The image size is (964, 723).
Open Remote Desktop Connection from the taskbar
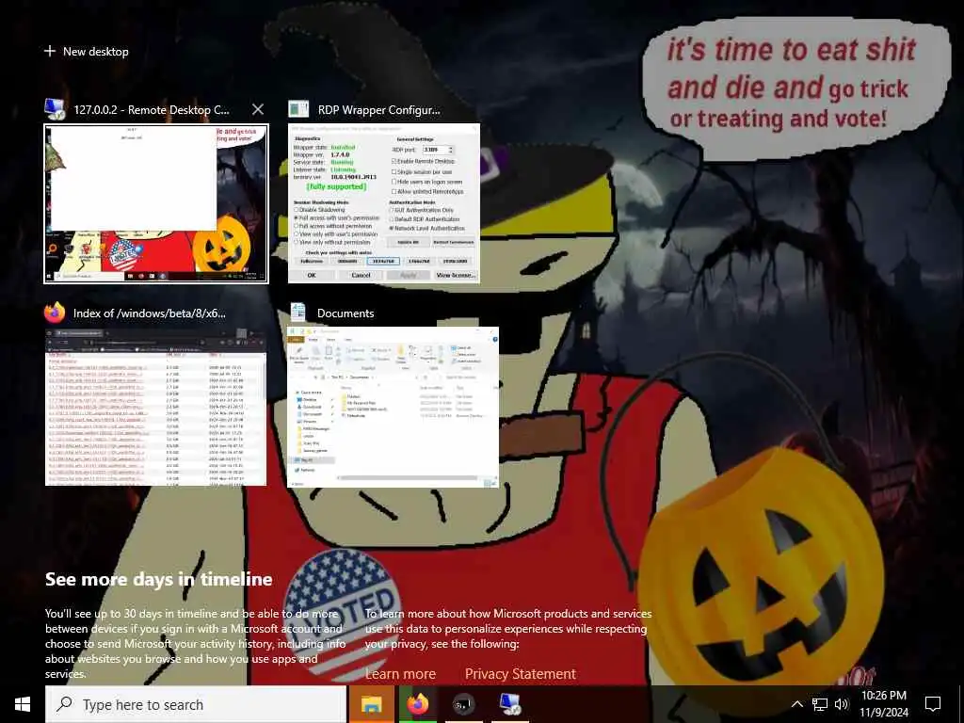coord(509,704)
